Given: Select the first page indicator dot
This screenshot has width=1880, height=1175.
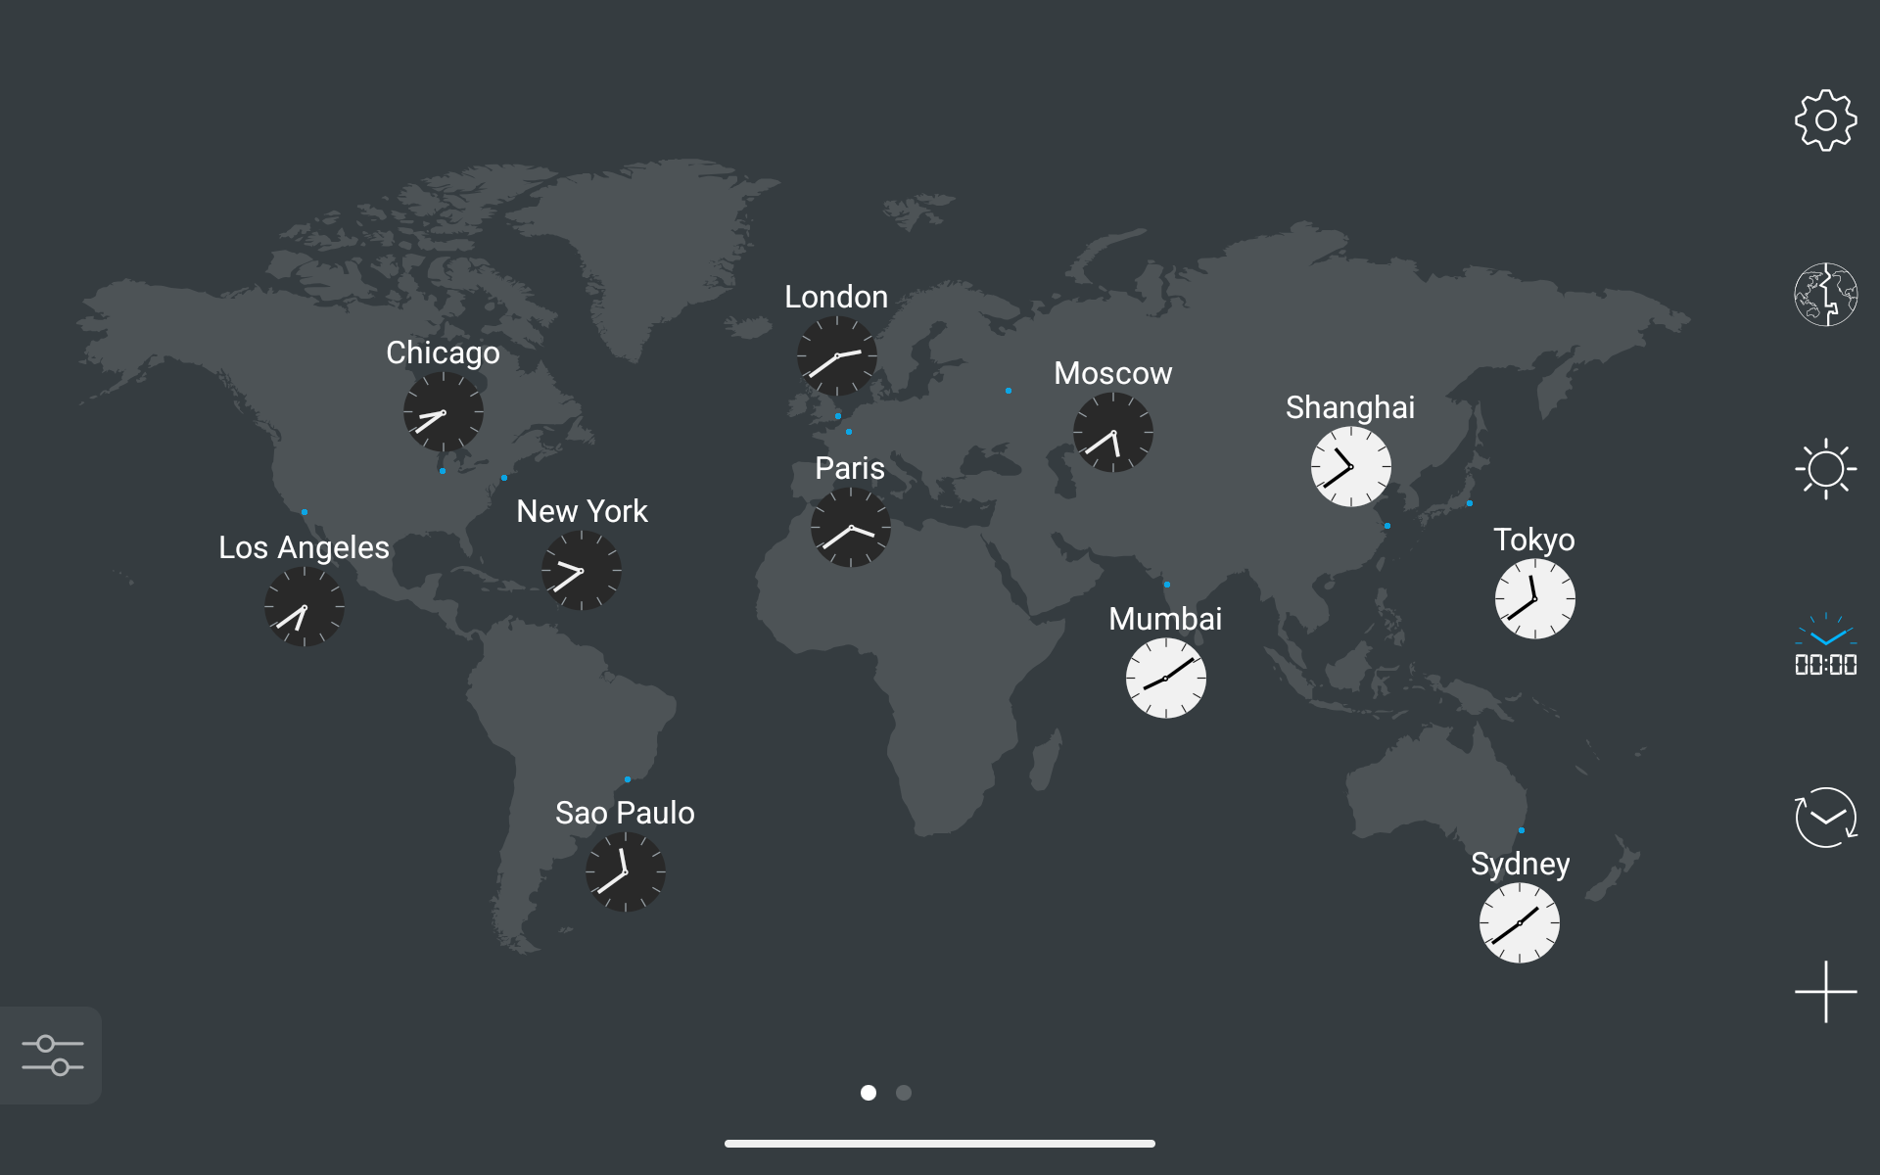Looking at the screenshot, I should 869,1093.
